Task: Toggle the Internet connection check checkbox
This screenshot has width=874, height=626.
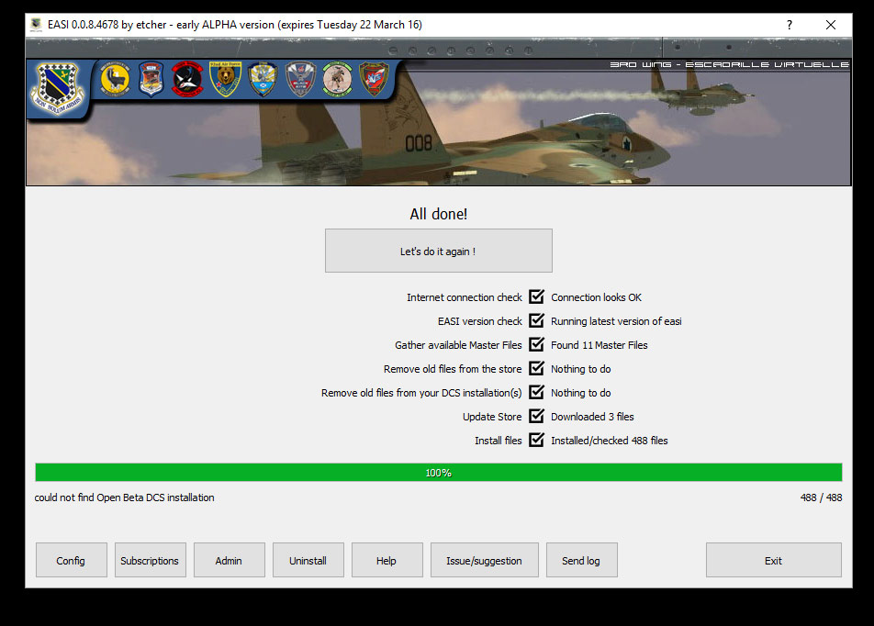Action: (537, 296)
